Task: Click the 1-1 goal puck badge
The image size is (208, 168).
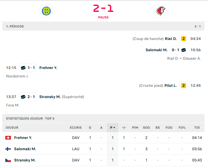Action: pyautogui.click(x=28, y=68)
